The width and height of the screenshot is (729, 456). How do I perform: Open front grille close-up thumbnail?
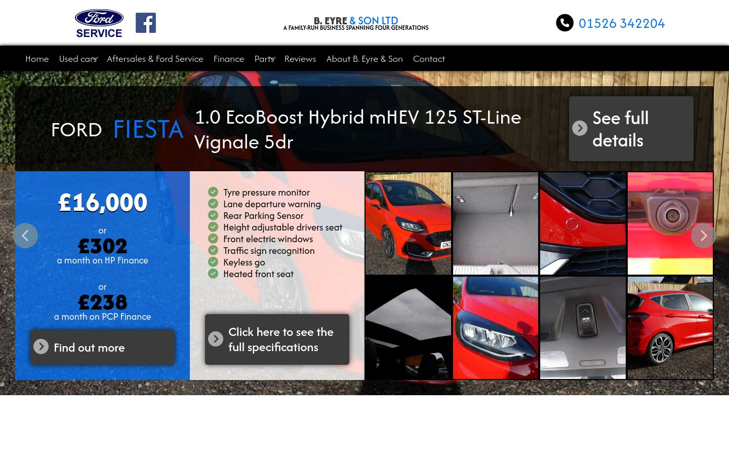click(583, 223)
